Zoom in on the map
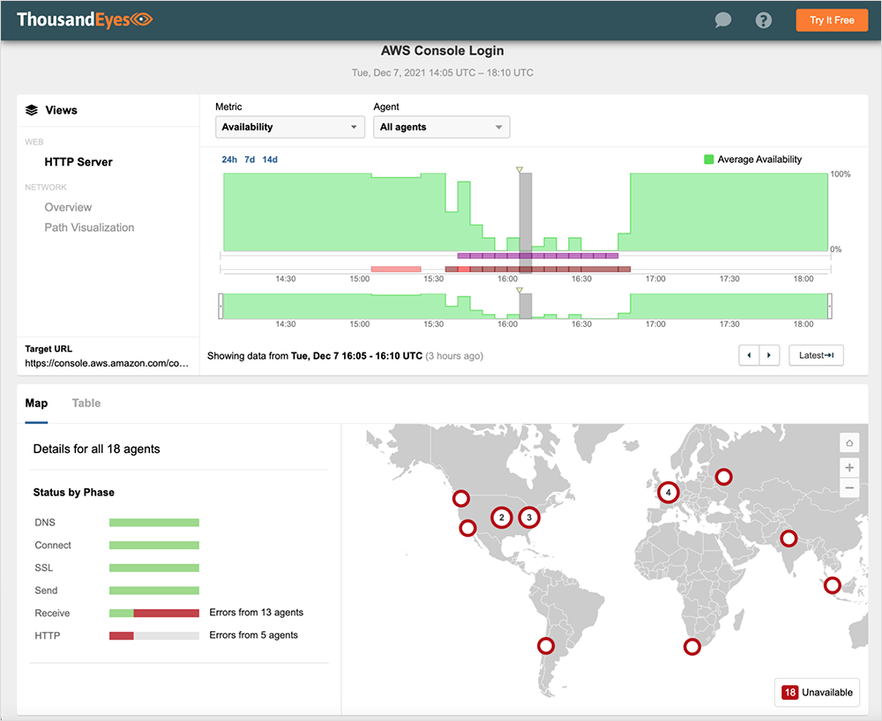The image size is (882, 721). click(x=849, y=467)
